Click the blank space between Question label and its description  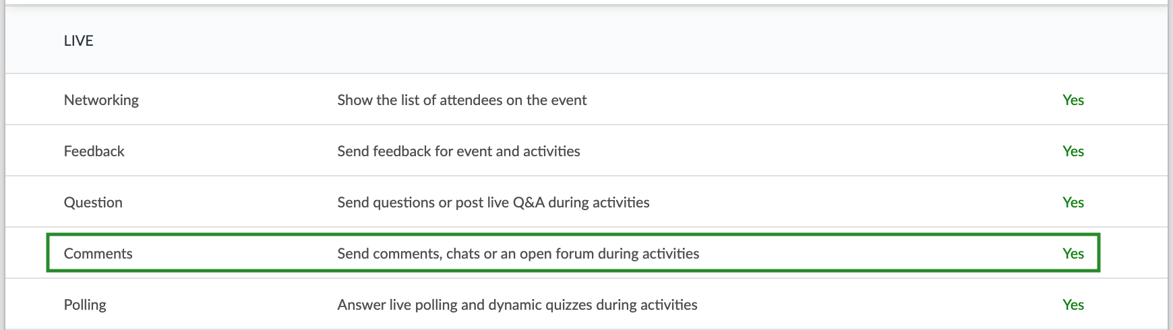coord(230,202)
